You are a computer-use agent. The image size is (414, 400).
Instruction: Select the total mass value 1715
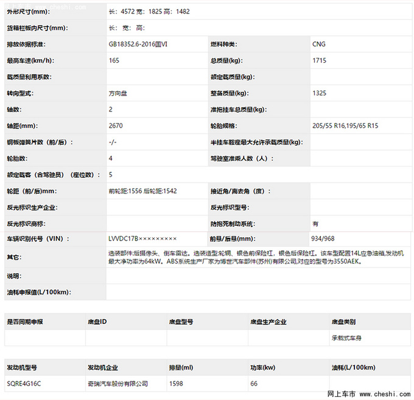319,60
